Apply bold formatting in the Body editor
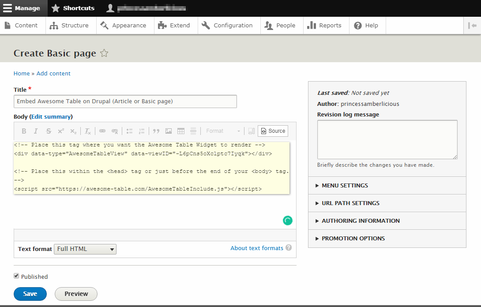The width and height of the screenshot is (481, 307). pyautogui.click(x=24, y=131)
